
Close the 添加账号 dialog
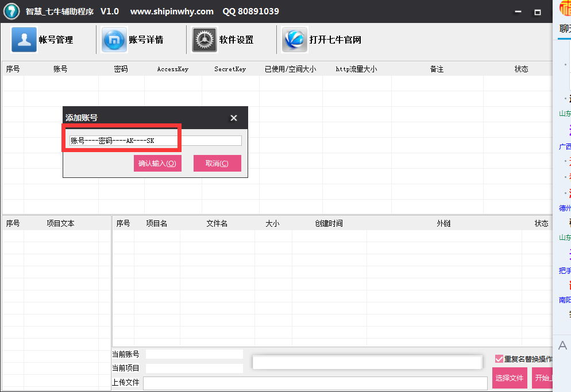234,118
